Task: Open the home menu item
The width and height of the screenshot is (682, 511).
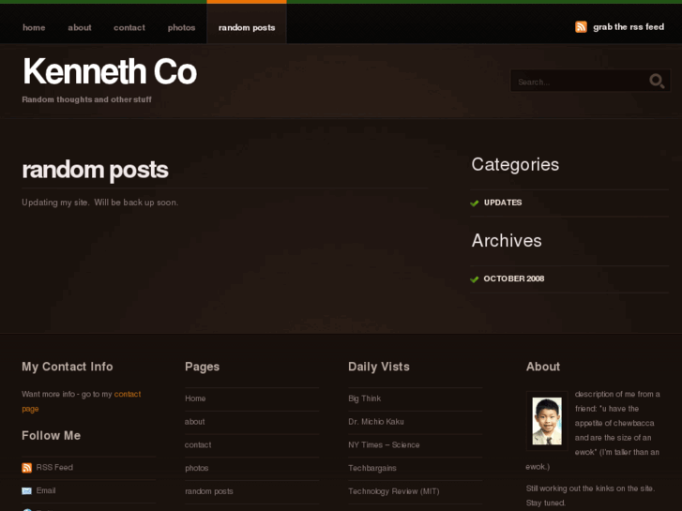Action: [34, 27]
